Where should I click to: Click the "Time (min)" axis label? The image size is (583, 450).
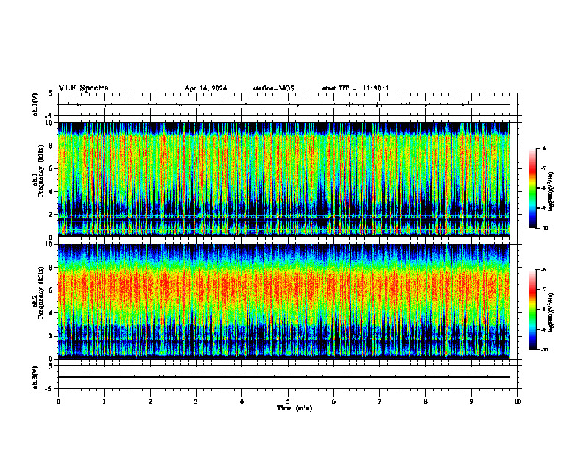294,408
